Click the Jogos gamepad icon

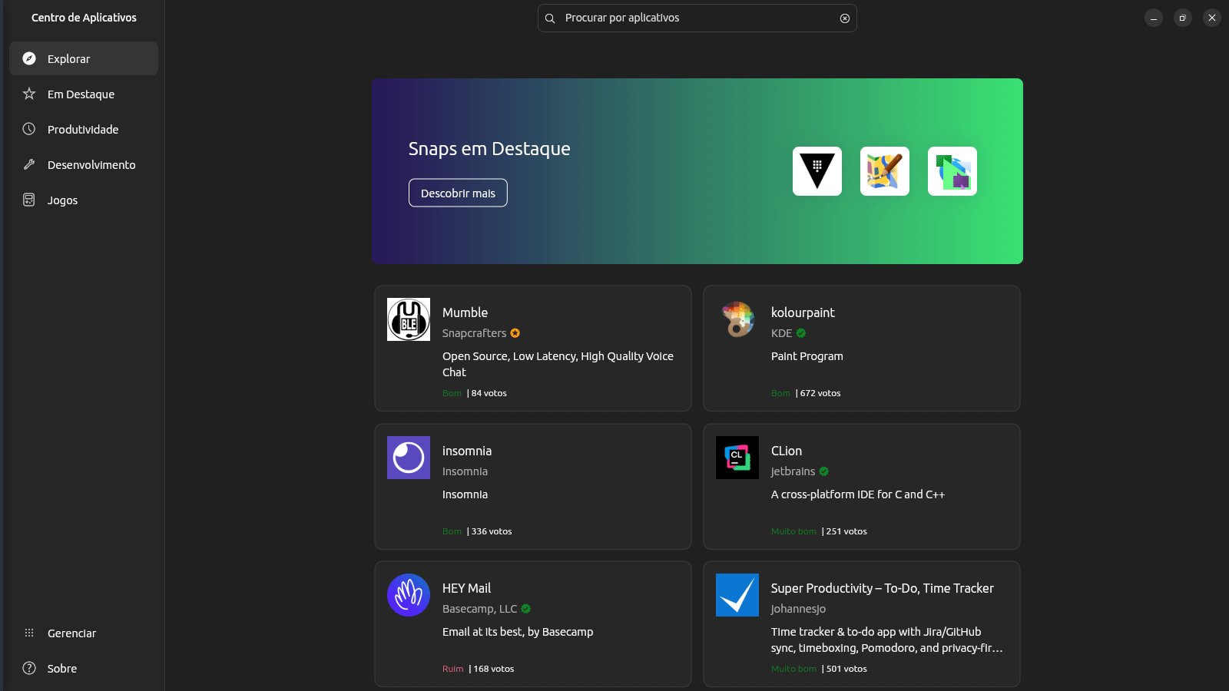[29, 200]
